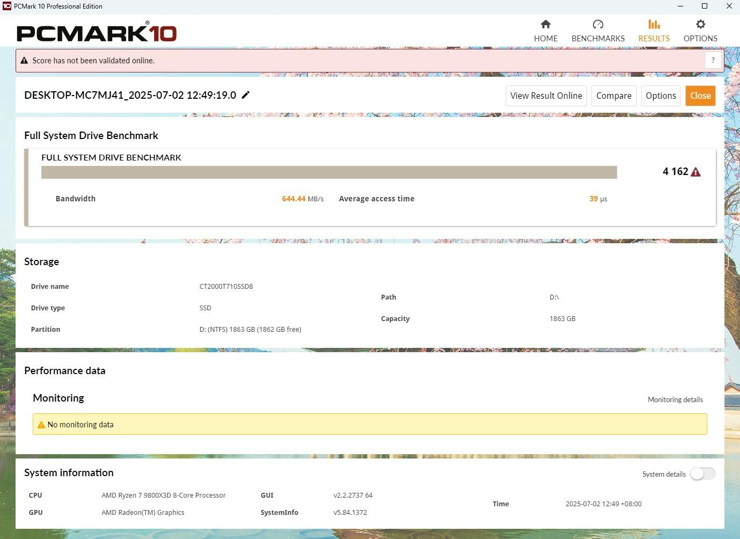The image size is (740, 539).
Task: Click the average access time value 39 µs
Action: point(598,199)
